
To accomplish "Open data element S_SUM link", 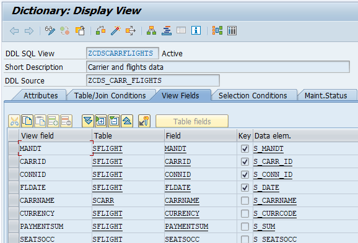I will (x=264, y=226).
